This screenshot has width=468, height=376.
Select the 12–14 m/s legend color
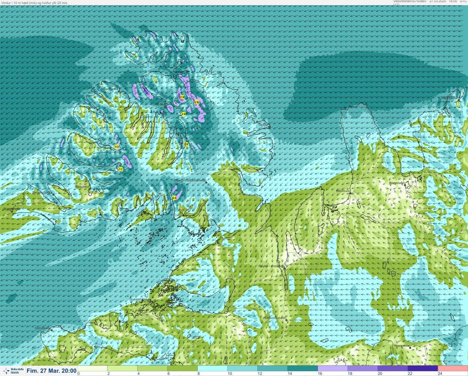[x=273, y=368]
